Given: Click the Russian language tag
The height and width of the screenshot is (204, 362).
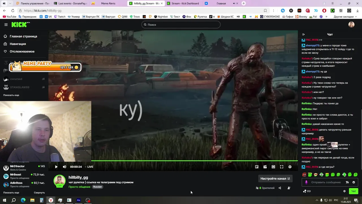Looking at the screenshot, I should (x=98, y=187).
